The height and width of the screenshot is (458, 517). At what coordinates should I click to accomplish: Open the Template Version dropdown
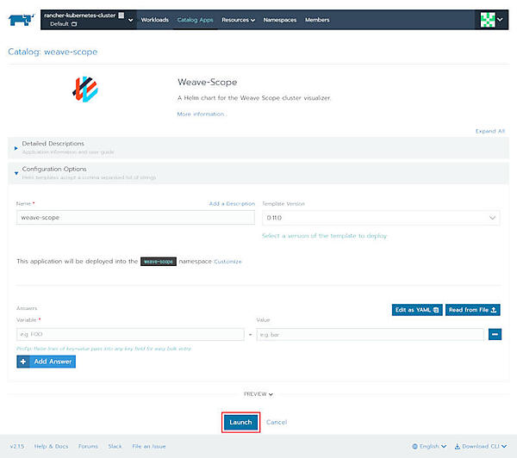380,218
